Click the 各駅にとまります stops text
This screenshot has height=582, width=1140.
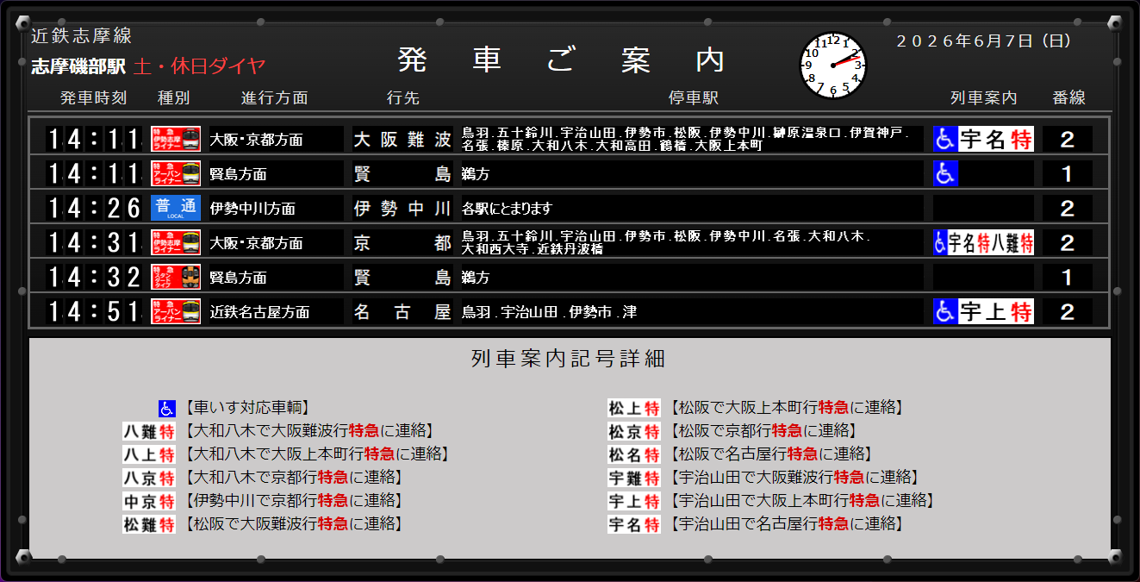(x=507, y=209)
